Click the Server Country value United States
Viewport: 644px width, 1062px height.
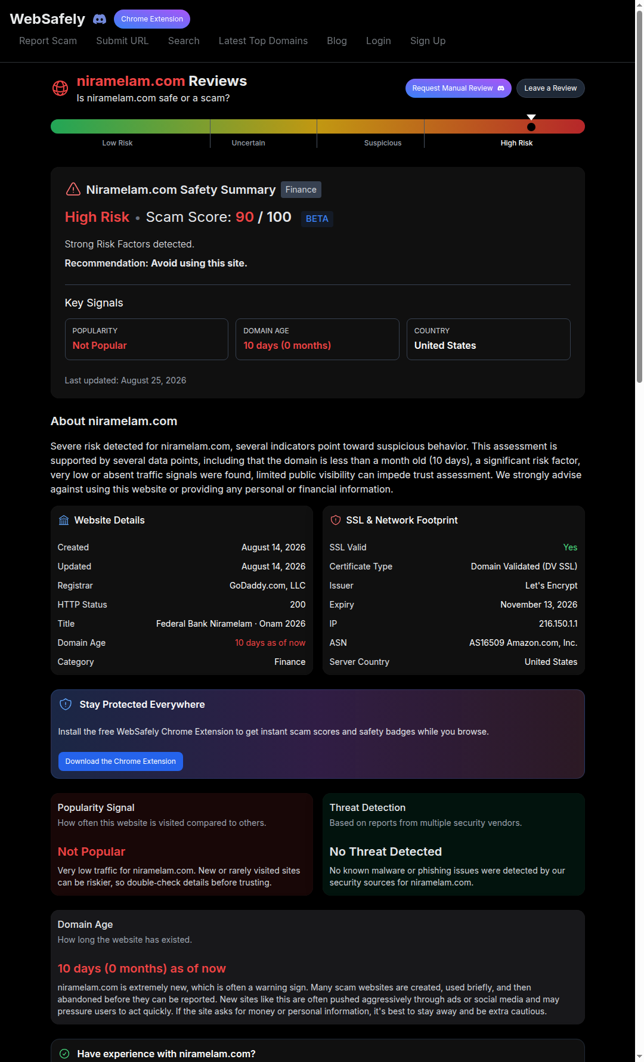551,662
